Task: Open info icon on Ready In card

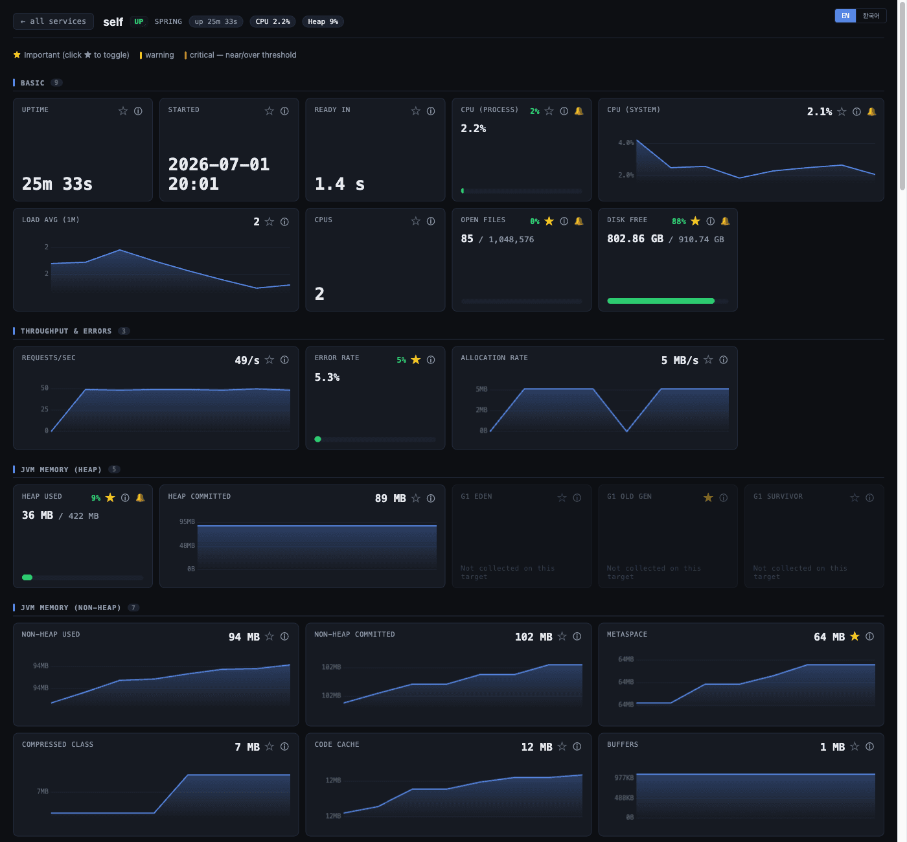Action: pos(431,111)
